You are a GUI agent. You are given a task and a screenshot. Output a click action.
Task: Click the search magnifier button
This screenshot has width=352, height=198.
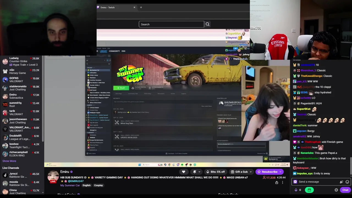[x=207, y=24]
